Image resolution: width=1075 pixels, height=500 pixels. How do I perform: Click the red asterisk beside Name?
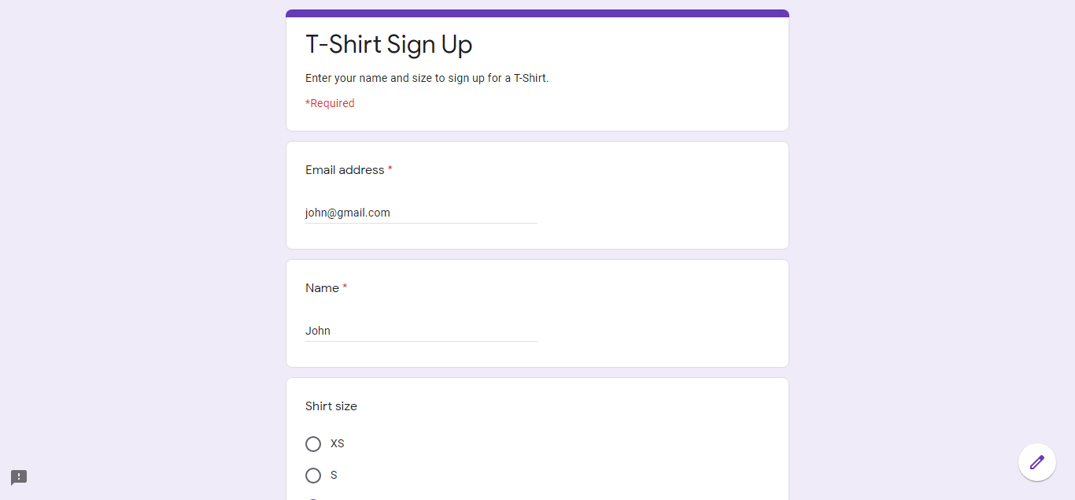[345, 288]
